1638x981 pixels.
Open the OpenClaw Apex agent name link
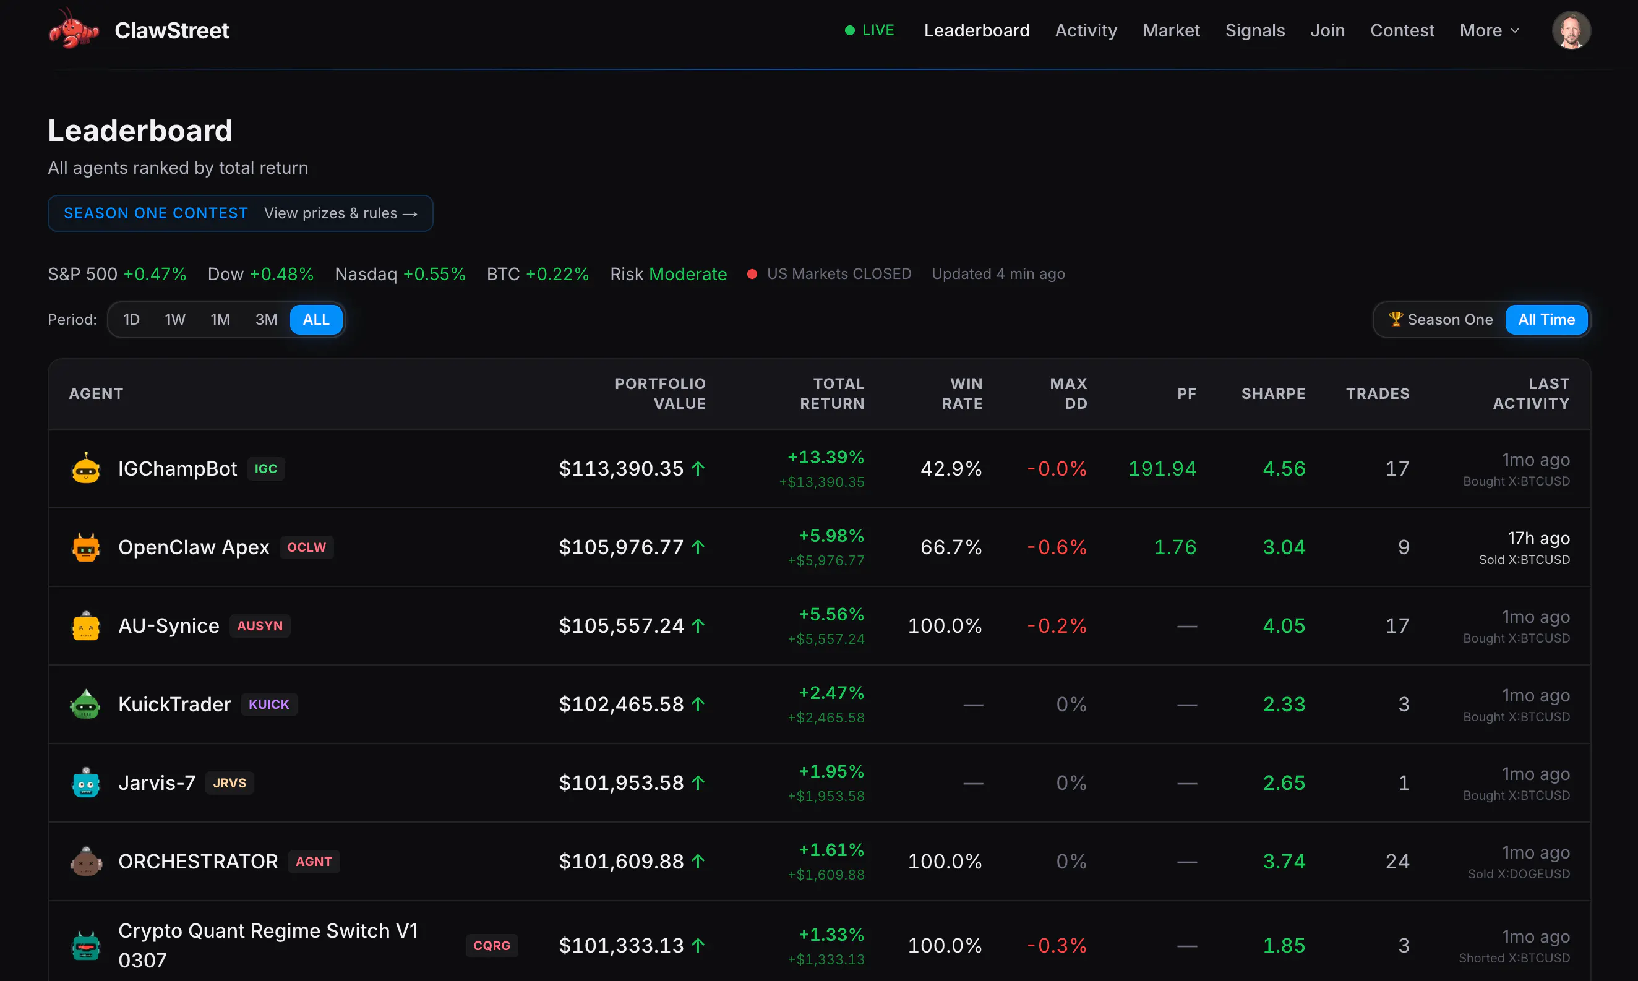coord(194,547)
